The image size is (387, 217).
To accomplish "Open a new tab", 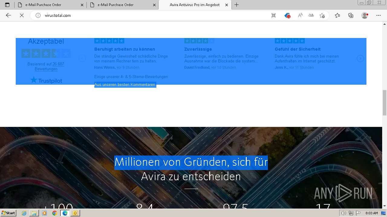I will coord(237,5).
